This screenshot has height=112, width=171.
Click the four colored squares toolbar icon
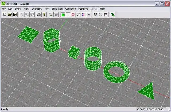coord(83,15)
